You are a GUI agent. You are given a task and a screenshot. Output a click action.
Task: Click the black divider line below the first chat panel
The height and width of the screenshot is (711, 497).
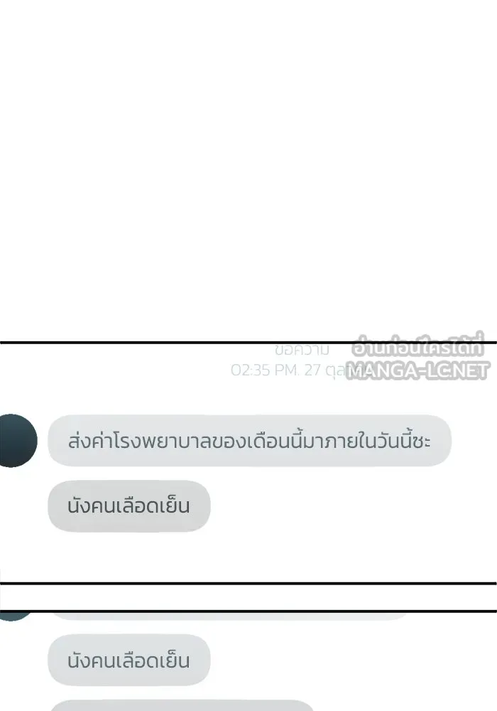[248, 583]
